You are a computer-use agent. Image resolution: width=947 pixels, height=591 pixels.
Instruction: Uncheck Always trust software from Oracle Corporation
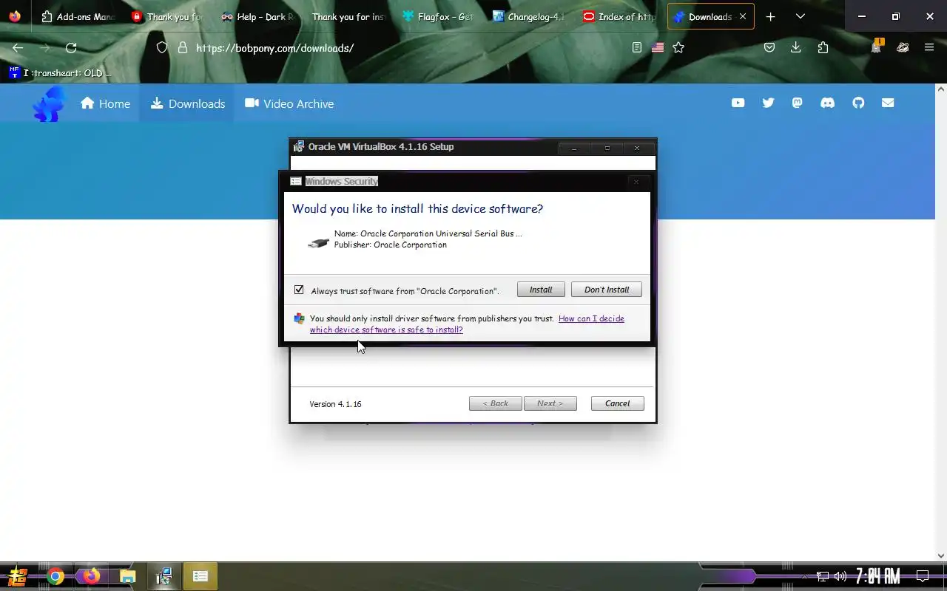(299, 290)
